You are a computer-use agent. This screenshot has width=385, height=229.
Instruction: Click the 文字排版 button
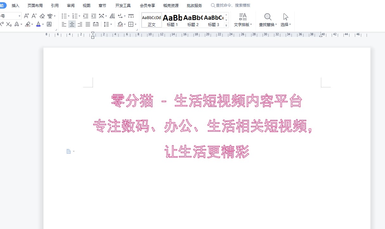[243, 20]
